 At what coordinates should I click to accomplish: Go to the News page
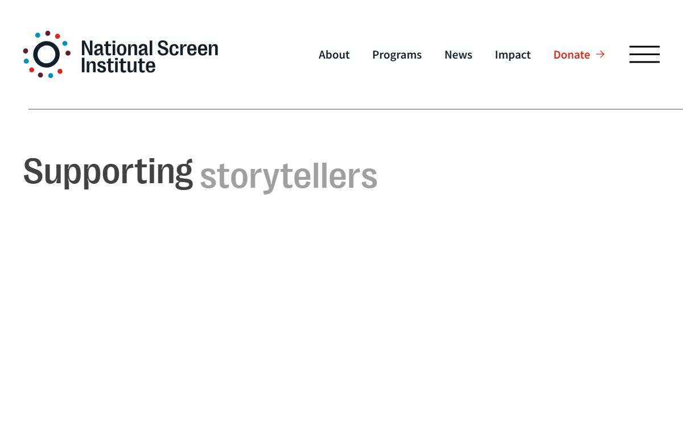458,55
